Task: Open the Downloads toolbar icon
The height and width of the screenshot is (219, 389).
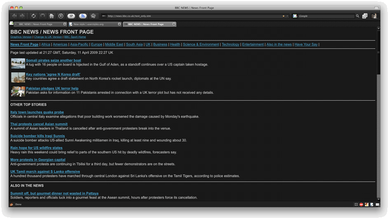Action: [x=61, y=16]
